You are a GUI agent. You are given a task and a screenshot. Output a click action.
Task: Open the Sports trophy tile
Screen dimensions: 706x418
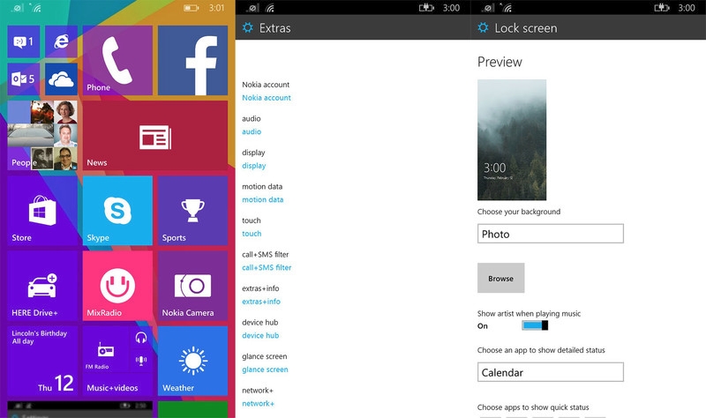[x=192, y=211]
